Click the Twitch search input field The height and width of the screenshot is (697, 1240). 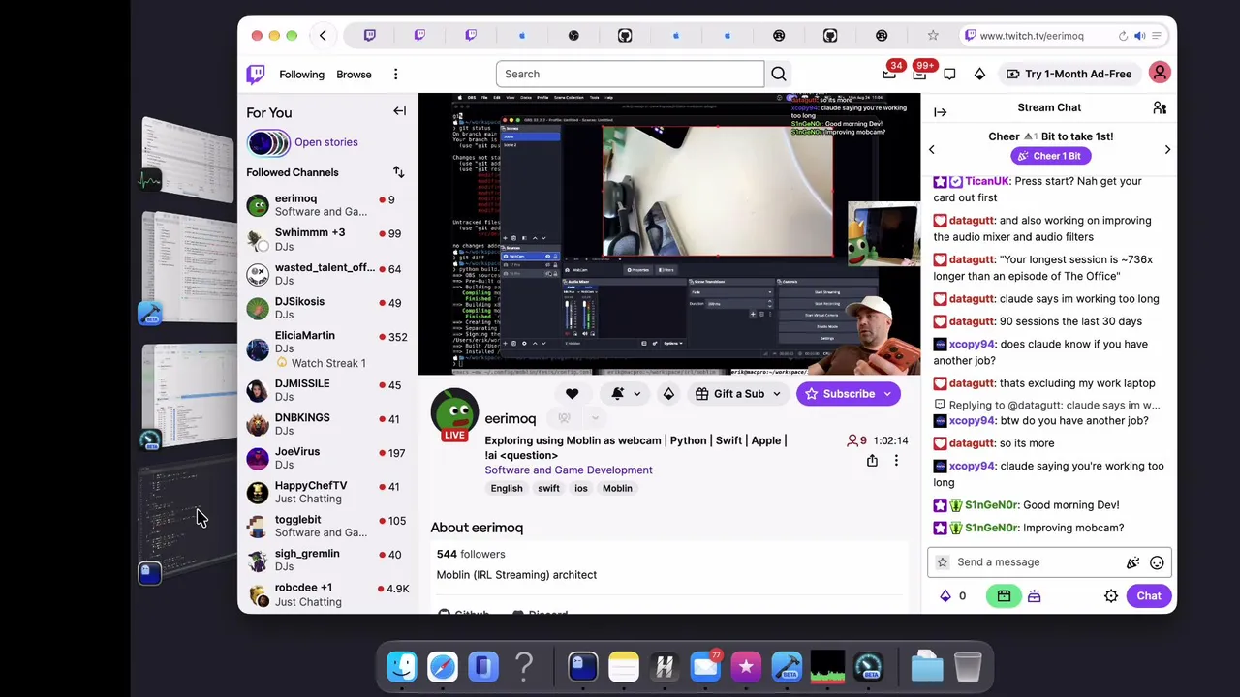(x=630, y=74)
